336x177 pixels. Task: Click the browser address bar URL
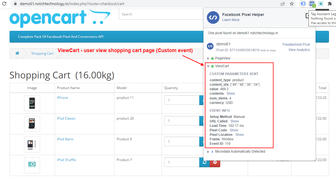[x=72, y=4]
